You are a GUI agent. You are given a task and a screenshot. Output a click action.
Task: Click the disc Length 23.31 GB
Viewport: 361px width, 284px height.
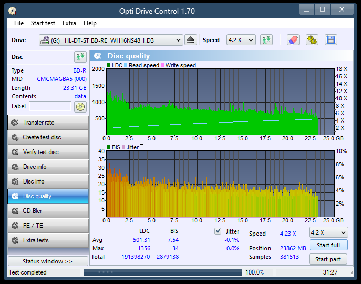[75, 88]
